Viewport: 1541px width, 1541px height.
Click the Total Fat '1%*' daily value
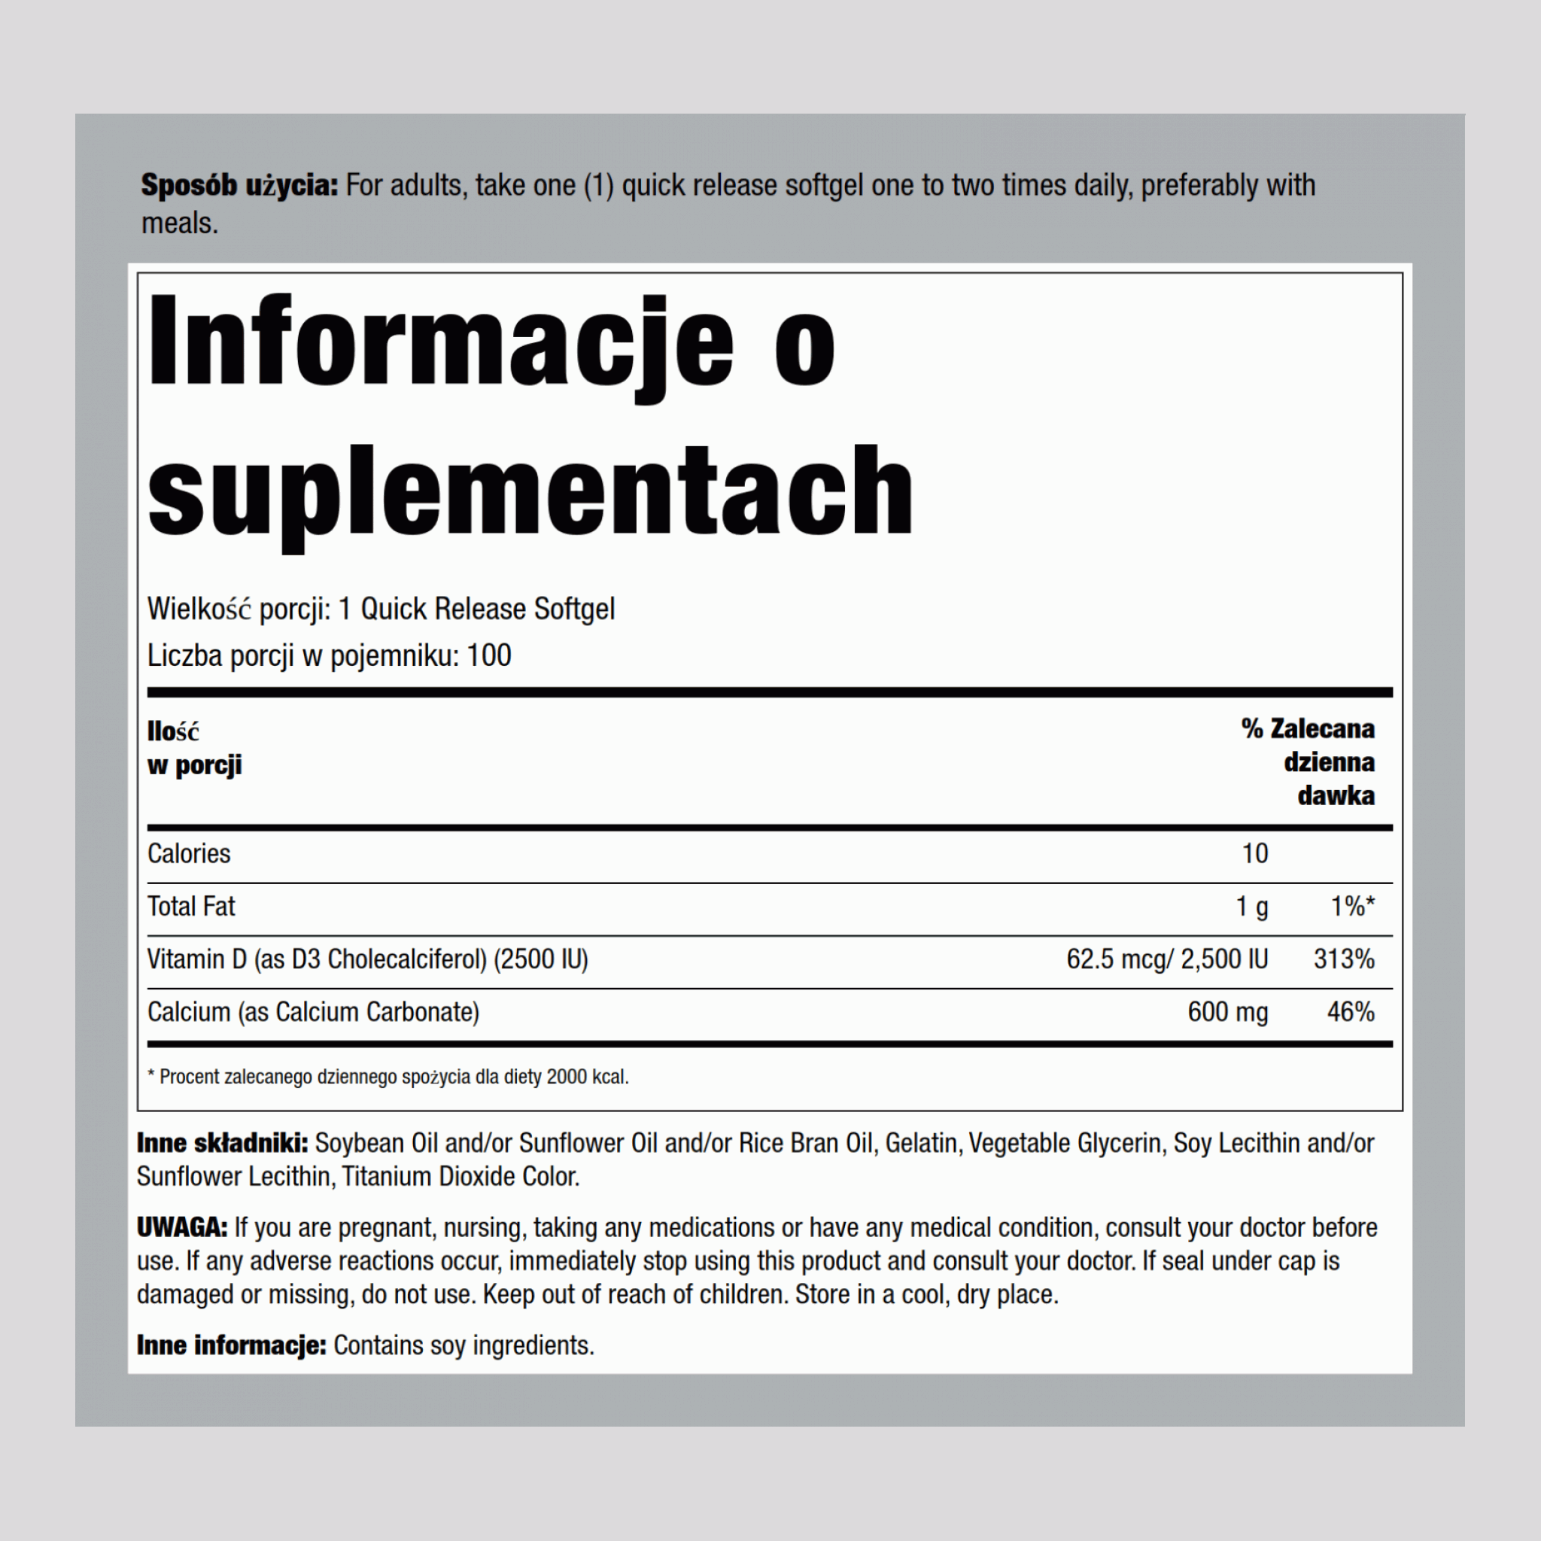pyautogui.click(x=1353, y=906)
